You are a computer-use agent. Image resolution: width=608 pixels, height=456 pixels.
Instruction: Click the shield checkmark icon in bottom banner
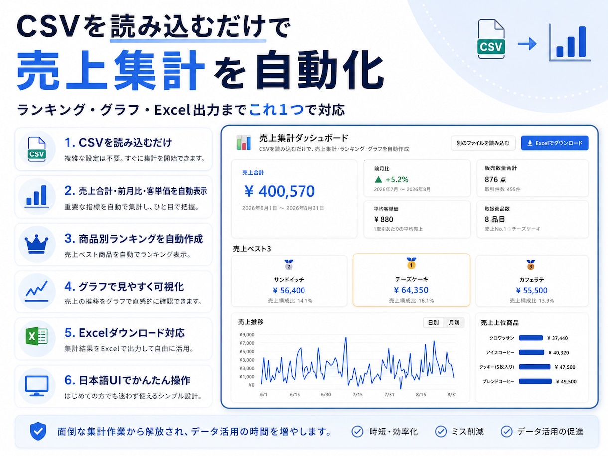38,431
